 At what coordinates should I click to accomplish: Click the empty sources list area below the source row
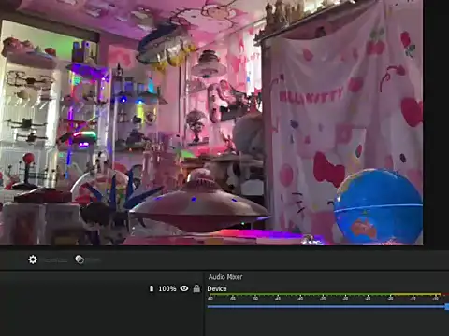coord(101,315)
